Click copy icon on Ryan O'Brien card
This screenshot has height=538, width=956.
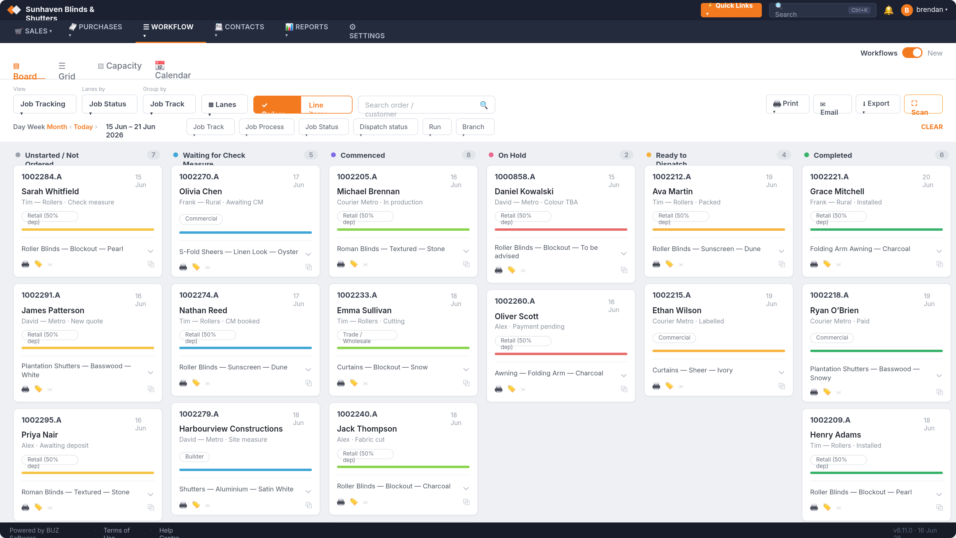[x=940, y=392]
